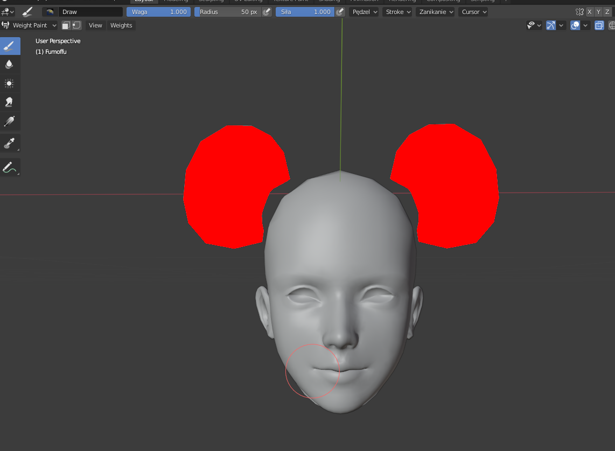Image resolution: width=615 pixels, height=451 pixels.
Task: Expand the overlays options dropdown arrow
Action: tap(585, 25)
